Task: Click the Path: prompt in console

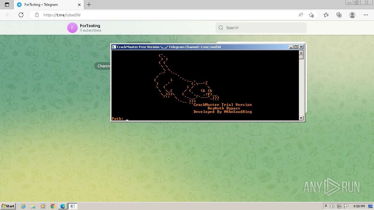Action: click(117, 119)
